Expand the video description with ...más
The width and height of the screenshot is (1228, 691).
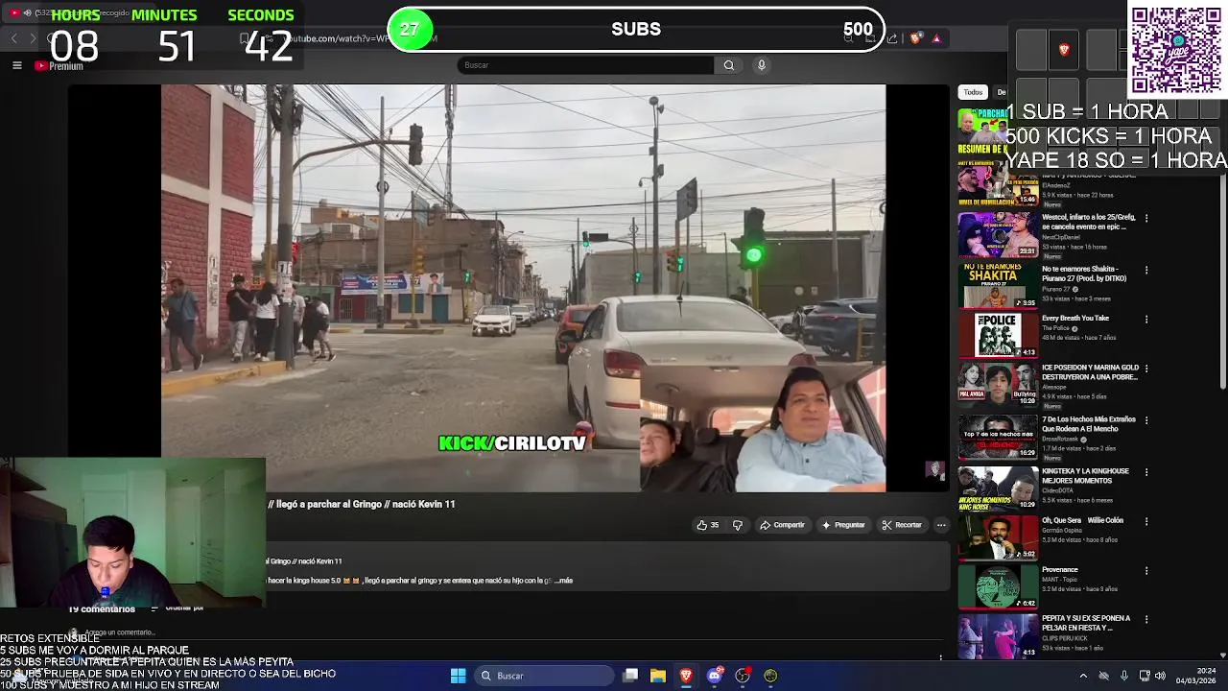click(x=564, y=581)
